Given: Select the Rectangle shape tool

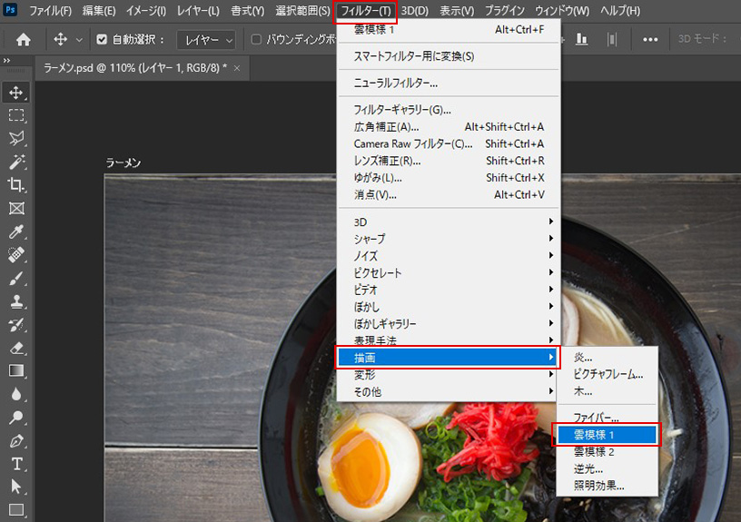Looking at the screenshot, I should click(16, 509).
